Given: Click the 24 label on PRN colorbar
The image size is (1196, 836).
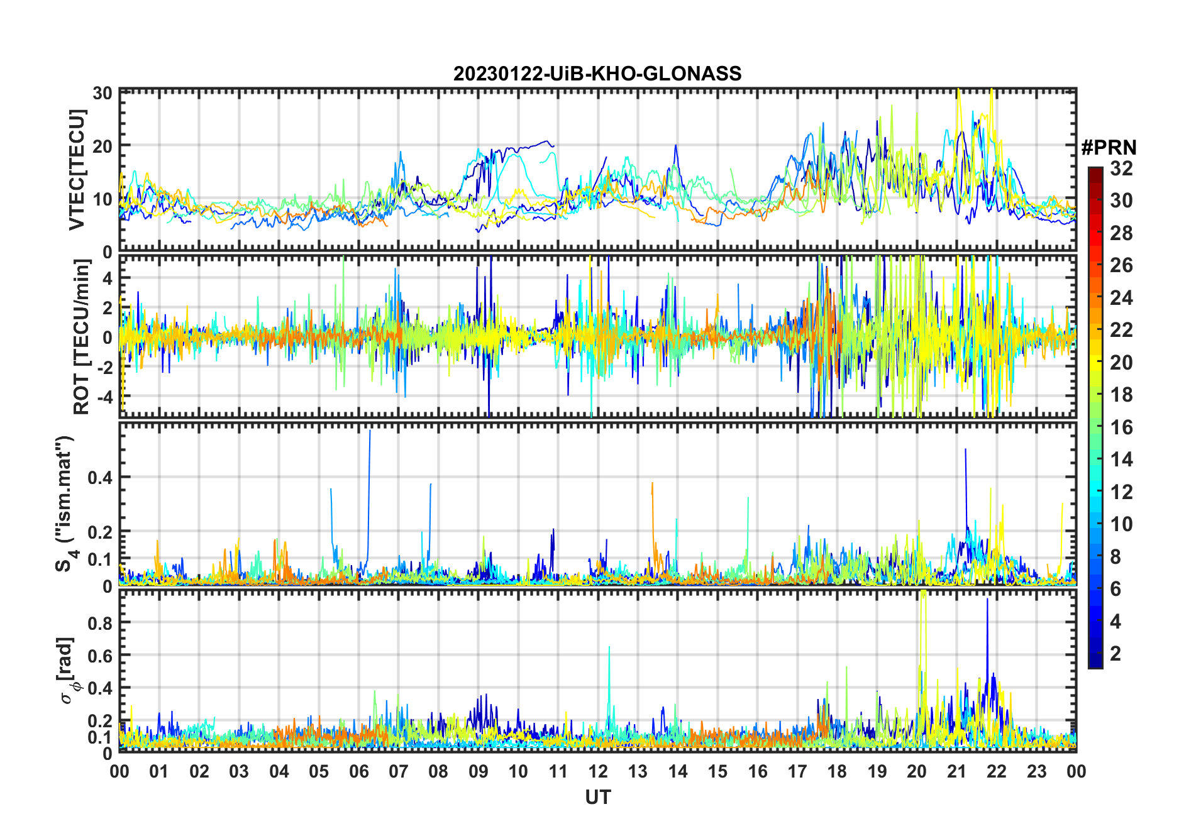Looking at the screenshot, I should tap(1121, 298).
